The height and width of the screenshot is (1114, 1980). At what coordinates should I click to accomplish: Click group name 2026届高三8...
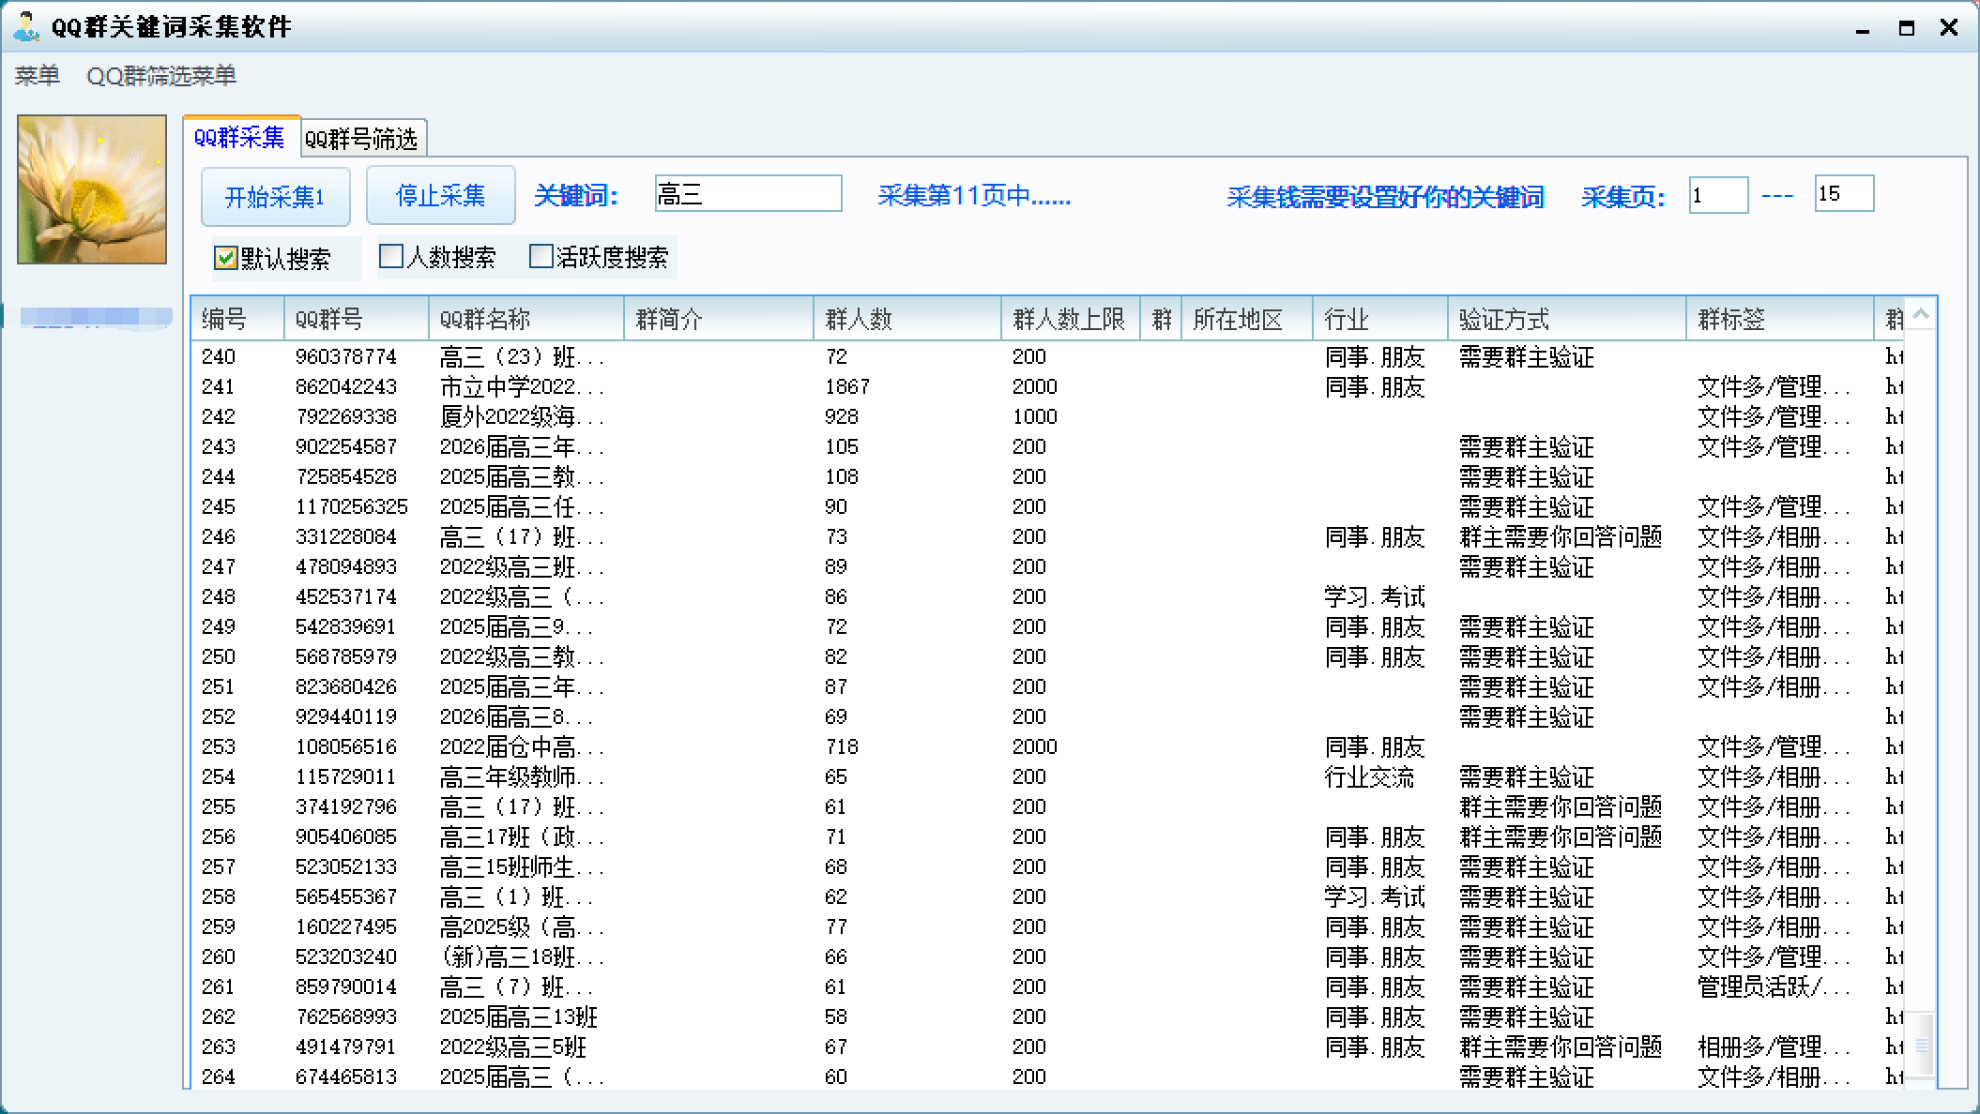point(515,716)
